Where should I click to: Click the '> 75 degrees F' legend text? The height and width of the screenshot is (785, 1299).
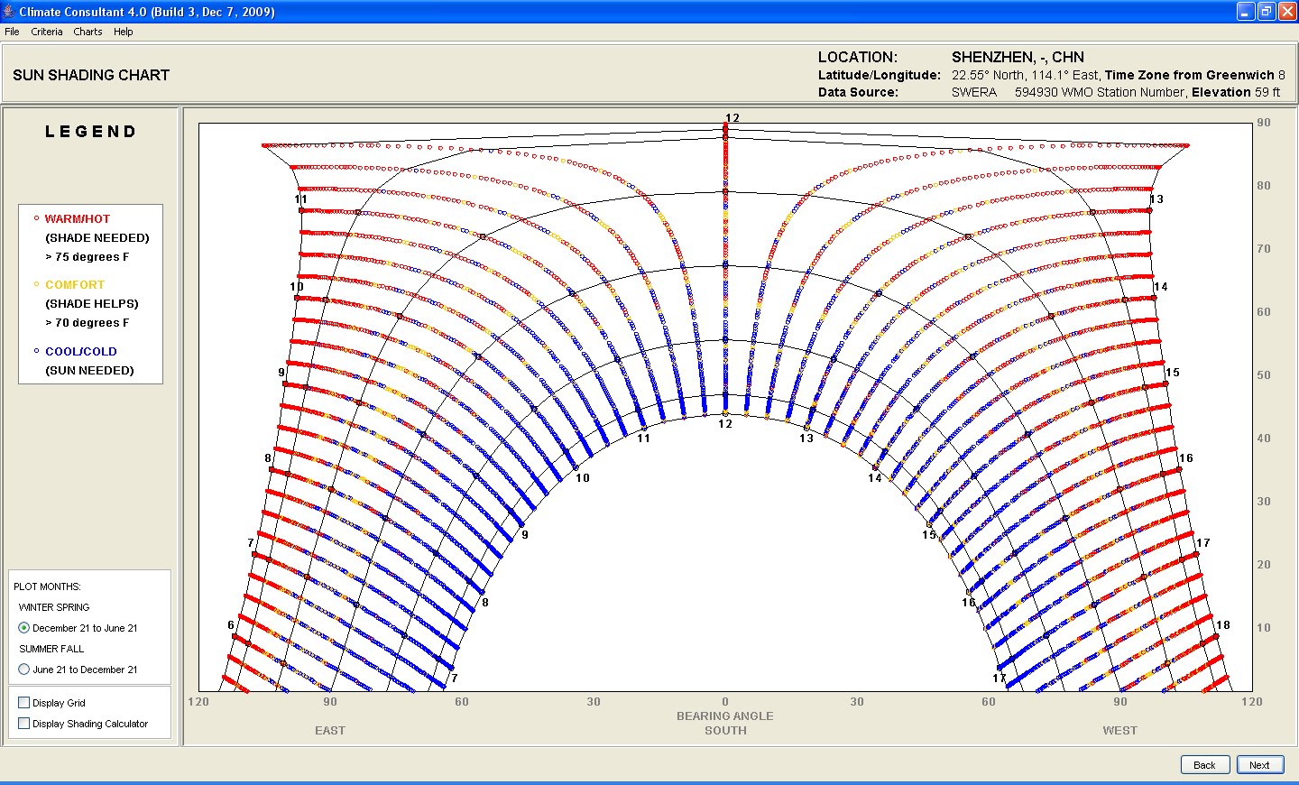pos(88,257)
